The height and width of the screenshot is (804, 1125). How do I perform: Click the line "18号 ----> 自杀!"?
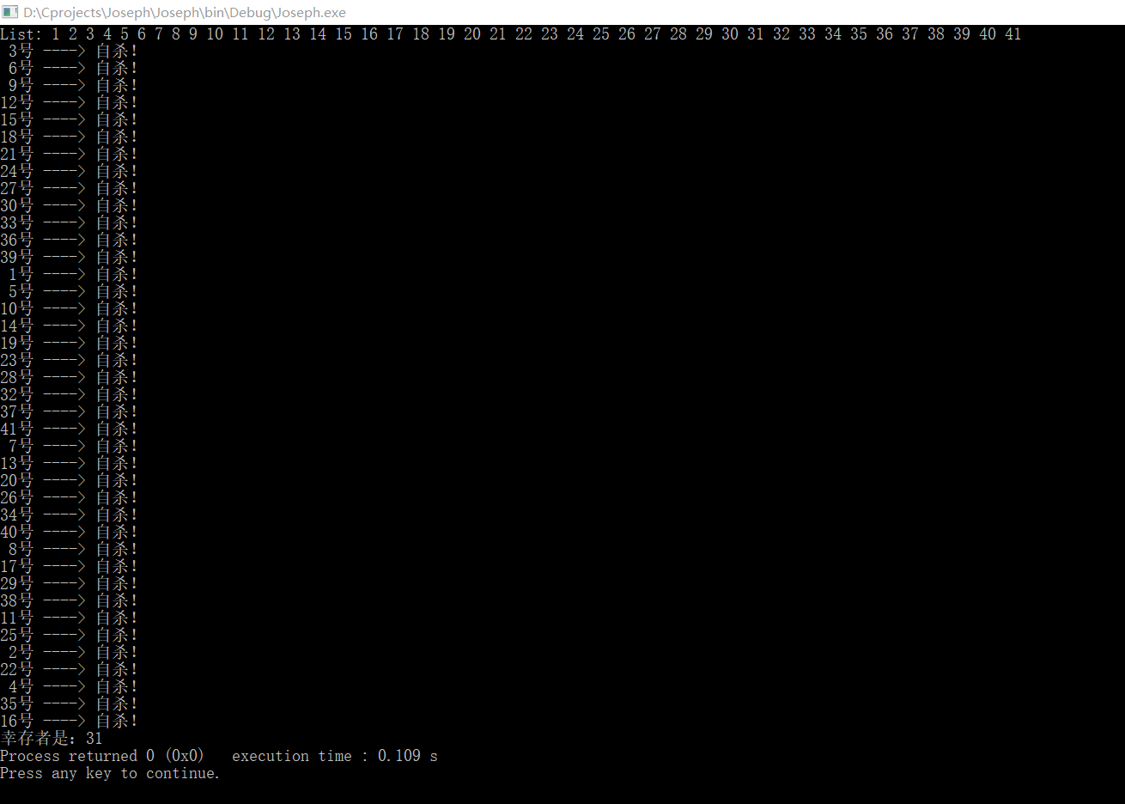click(69, 137)
